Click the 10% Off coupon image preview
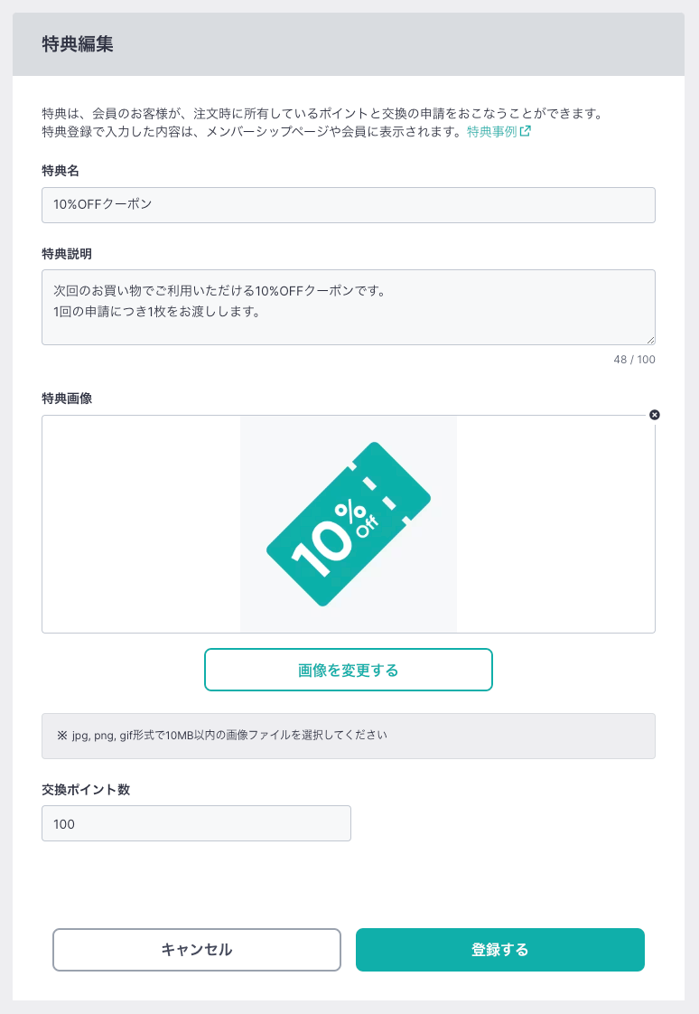Viewport: 699px width, 1014px height. pos(349,524)
